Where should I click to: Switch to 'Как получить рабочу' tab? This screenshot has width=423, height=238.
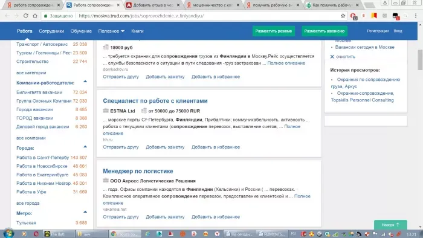pos(332,5)
